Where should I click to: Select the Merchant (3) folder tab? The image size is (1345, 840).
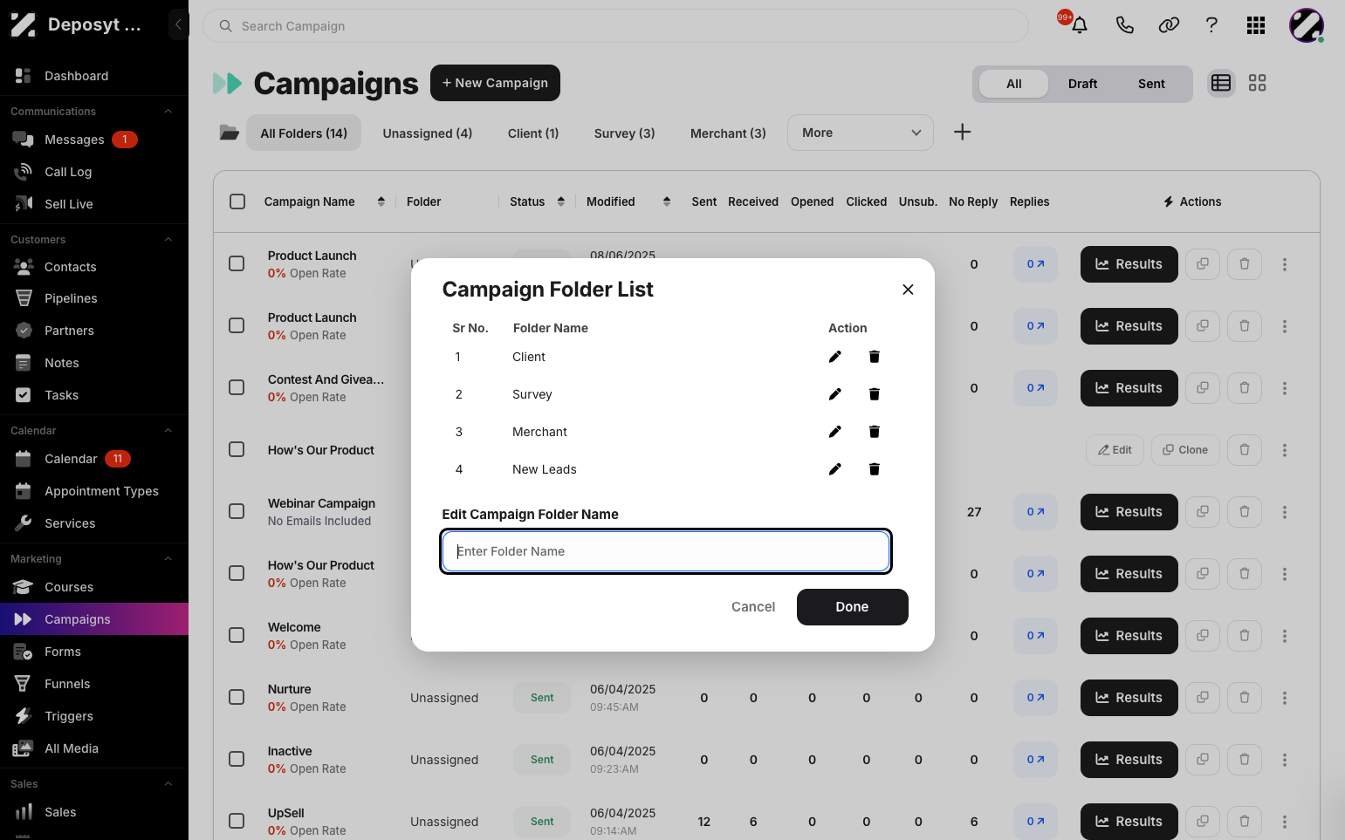coord(728,133)
